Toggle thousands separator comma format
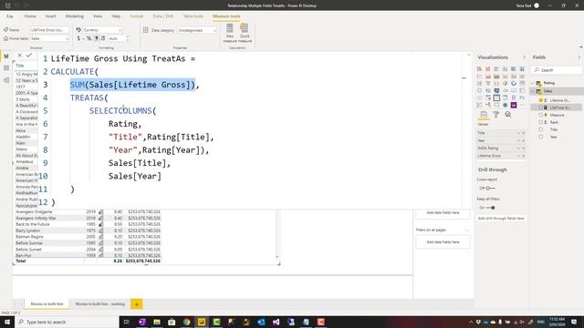 (96, 38)
